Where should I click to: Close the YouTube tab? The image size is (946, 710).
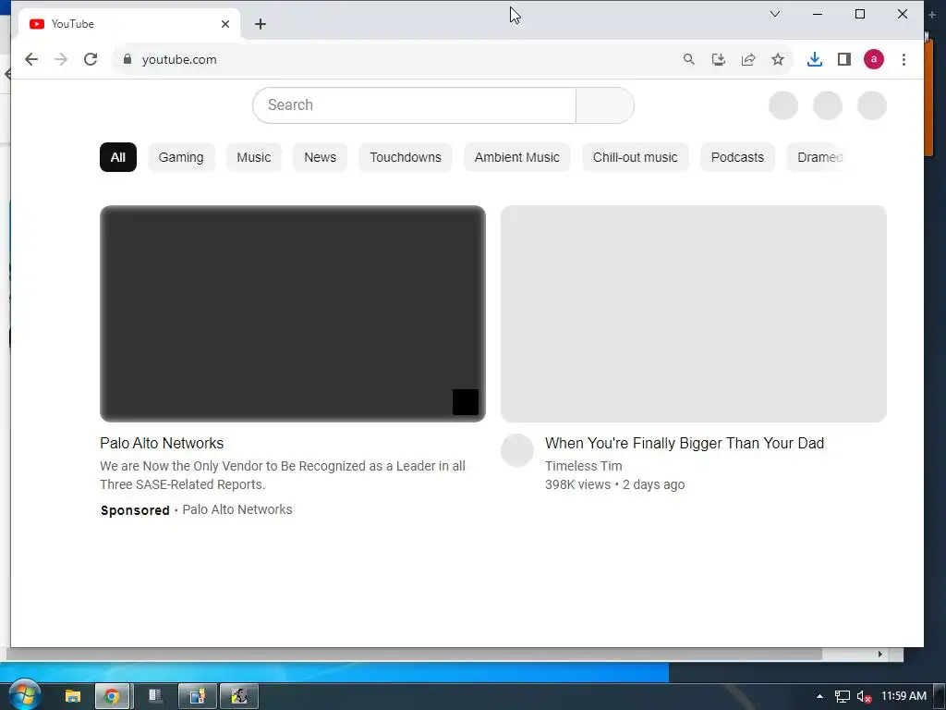point(225,24)
